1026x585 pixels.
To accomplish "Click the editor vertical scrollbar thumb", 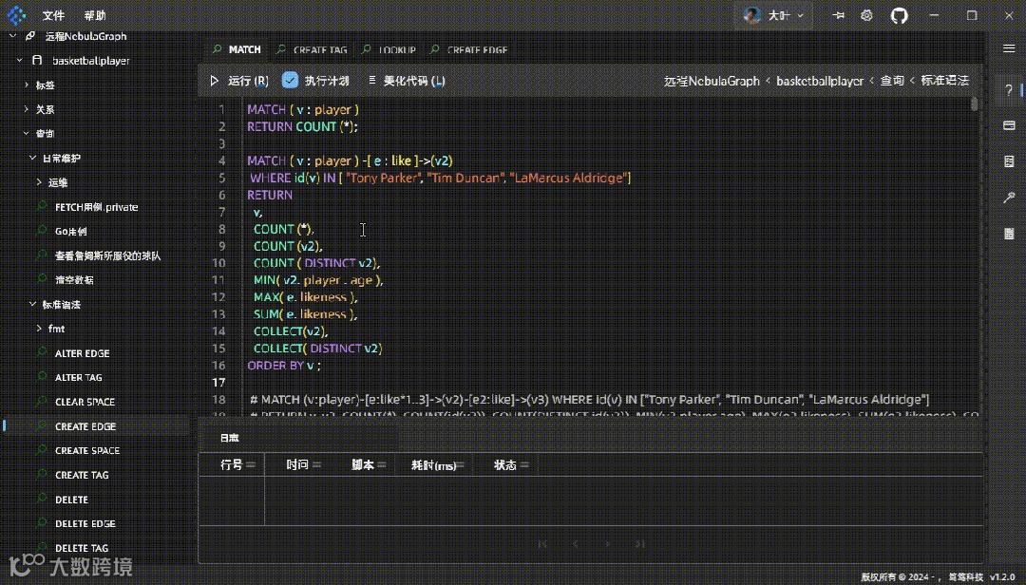I will click(975, 104).
